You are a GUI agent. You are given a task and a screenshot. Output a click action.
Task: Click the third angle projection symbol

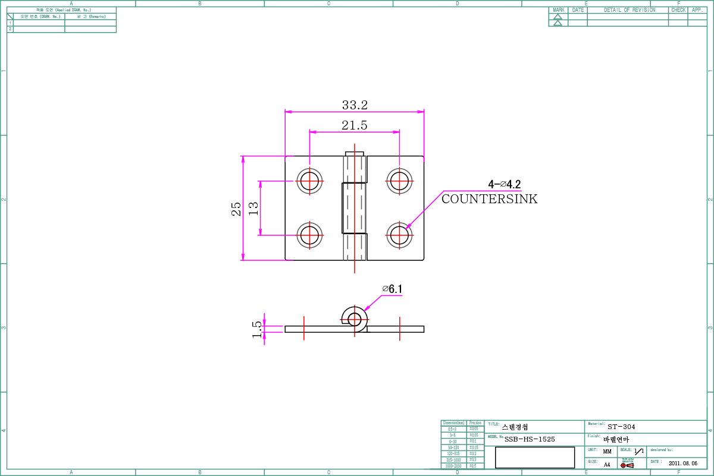click(627, 465)
